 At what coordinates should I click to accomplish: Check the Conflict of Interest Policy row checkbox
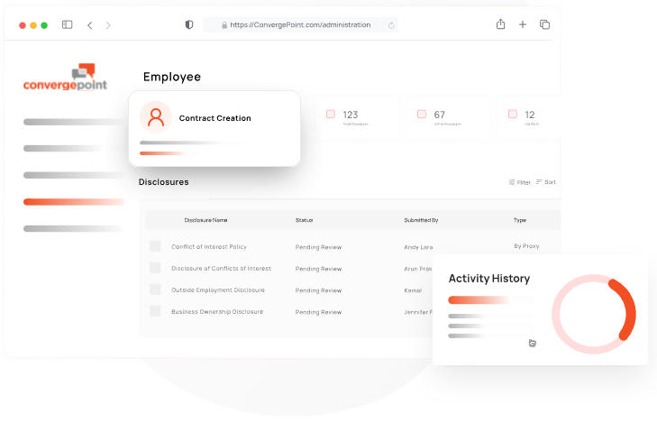click(x=155, y=246)
